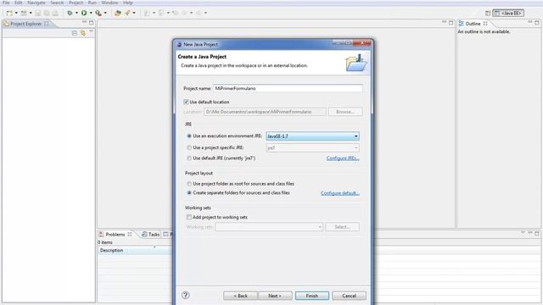The height and width of the screenshot is (305, 543).
Task: Switch to the Java EE perspective button
Action: tap(508, 14)
